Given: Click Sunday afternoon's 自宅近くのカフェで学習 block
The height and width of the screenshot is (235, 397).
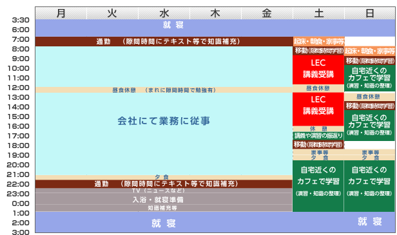Looking at the screenshot, I should (x=370, y=126).
